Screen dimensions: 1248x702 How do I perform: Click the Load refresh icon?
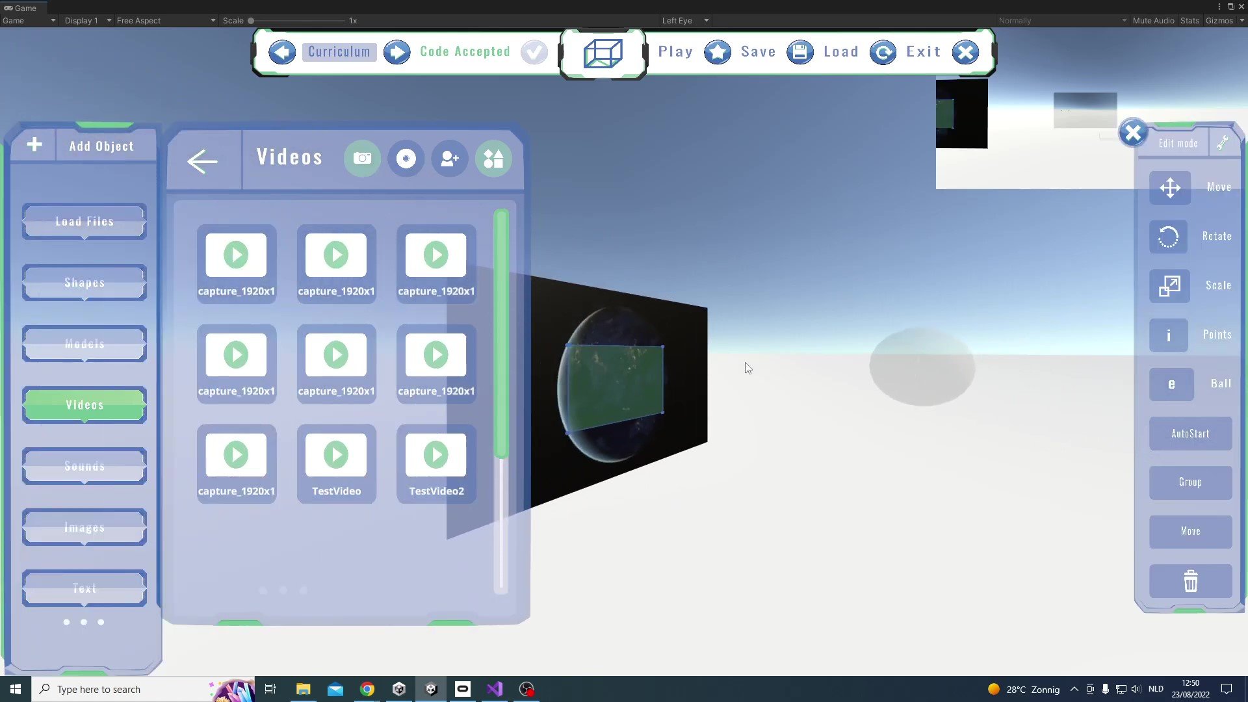tap(883, 52)
